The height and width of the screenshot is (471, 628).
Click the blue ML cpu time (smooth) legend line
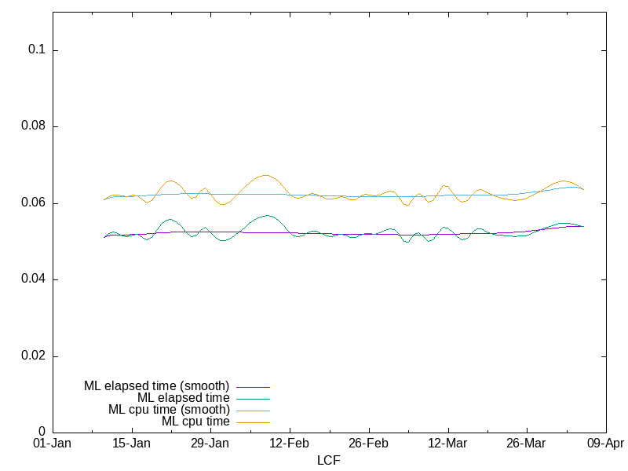pos(252,411)
